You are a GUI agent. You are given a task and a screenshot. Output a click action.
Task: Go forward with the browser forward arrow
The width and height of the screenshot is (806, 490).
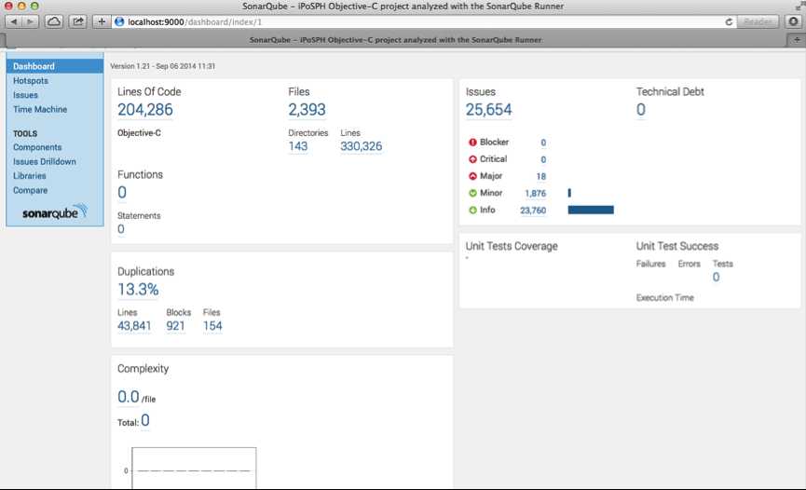[31, 21]
